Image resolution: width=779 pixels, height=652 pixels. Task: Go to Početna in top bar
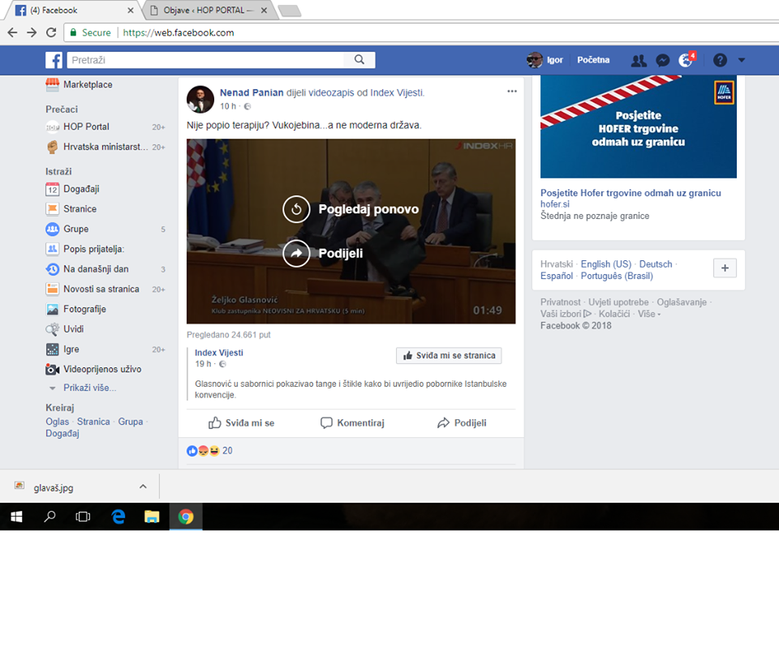[593, 60]
